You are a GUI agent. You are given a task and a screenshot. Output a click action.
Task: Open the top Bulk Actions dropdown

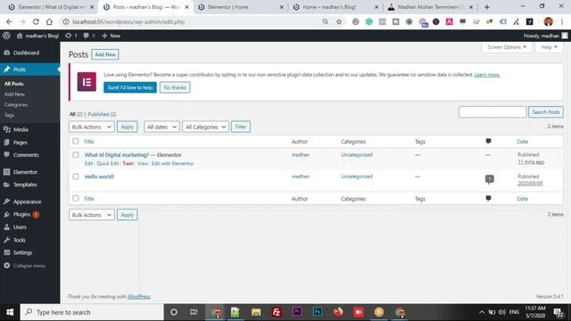tap(91, 127)
